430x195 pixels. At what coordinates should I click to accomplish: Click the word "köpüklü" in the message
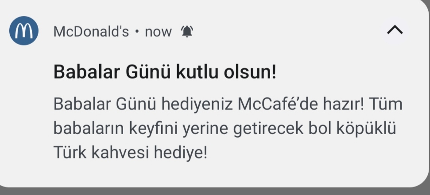[x=366, y=128]
